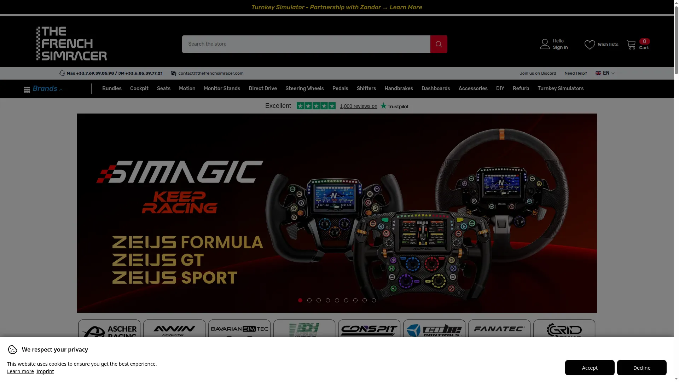The height and width of the screenshot is (382, 679).
Task: Open Ascher Racing brand logo
Action: (x=109, y=329)
